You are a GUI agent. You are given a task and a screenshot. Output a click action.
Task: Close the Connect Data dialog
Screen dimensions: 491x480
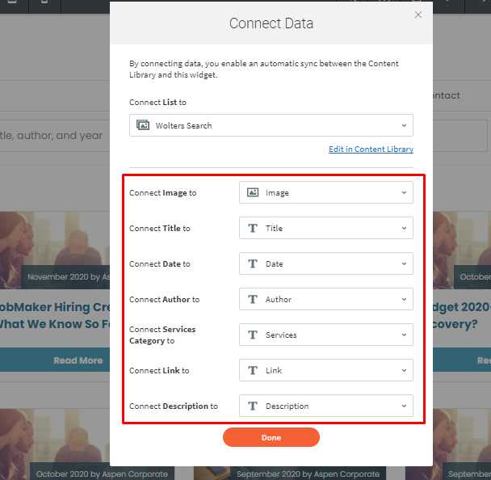(x=418, y=15)
